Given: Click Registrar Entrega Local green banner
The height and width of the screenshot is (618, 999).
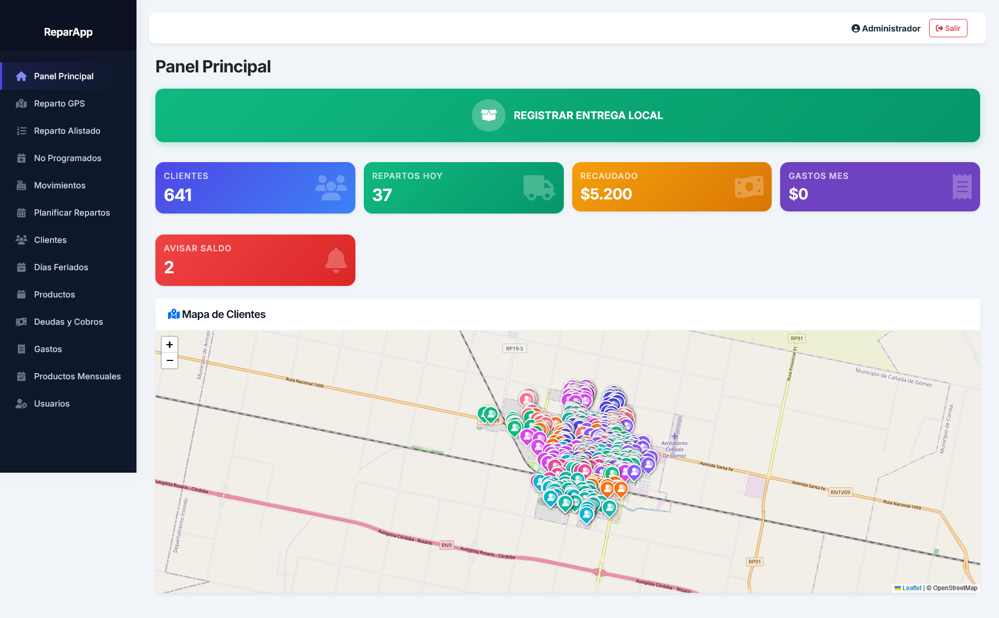Looking at the screenshot, I should point(567,115).
